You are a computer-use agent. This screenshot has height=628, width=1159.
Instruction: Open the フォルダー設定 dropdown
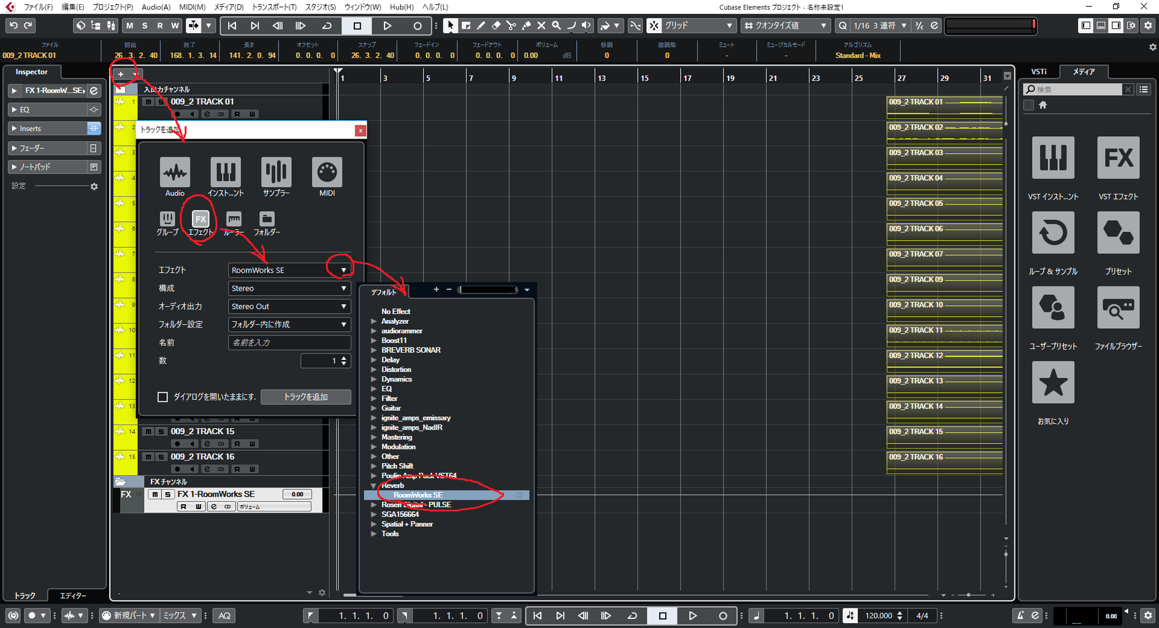point(289,324)
